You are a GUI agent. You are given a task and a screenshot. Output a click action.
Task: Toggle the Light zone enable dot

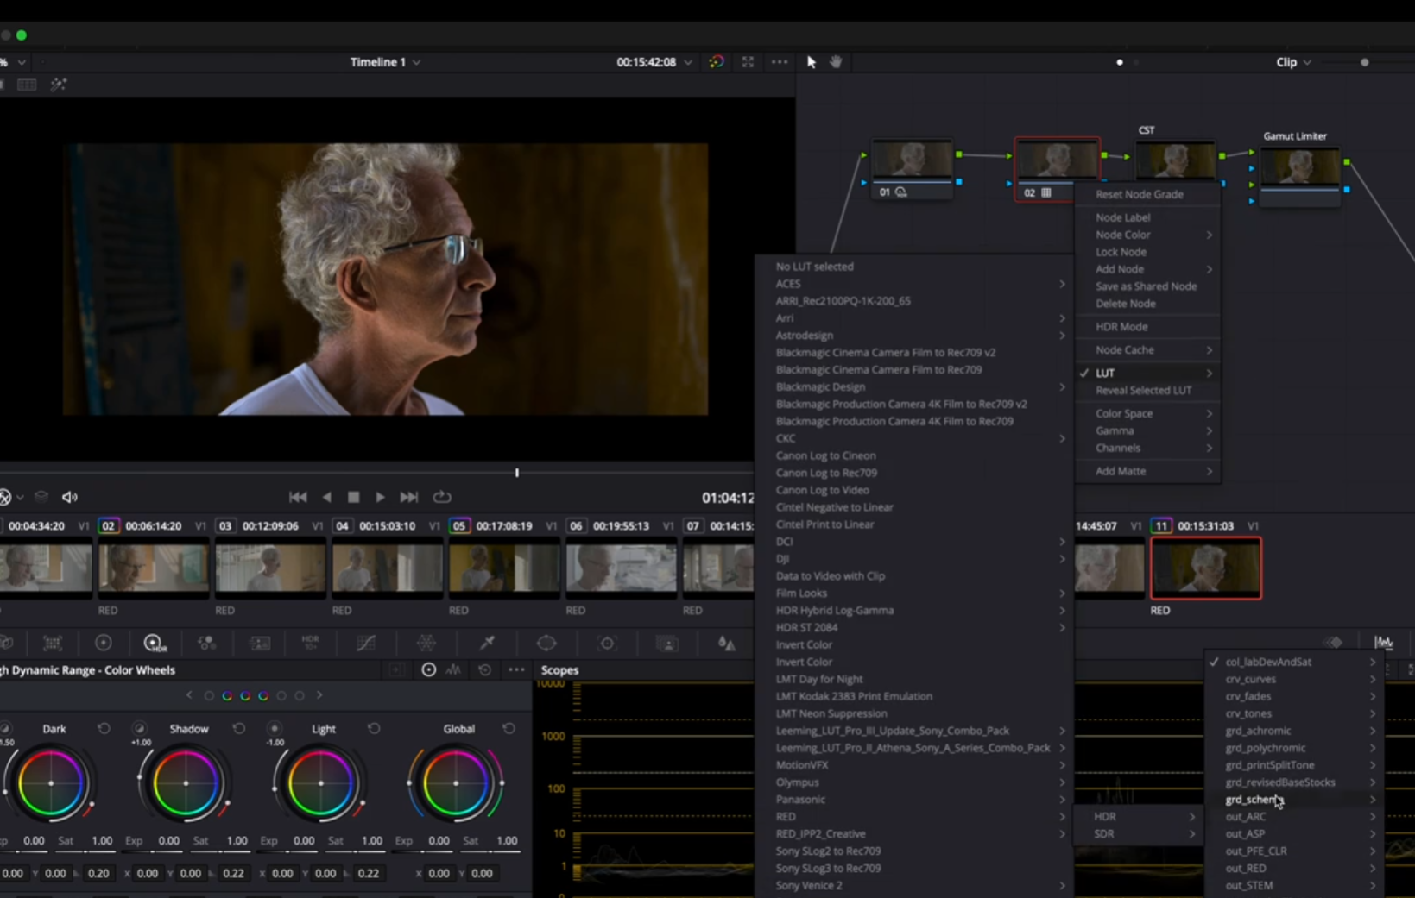pyautogui.click(x=275, y=729)
